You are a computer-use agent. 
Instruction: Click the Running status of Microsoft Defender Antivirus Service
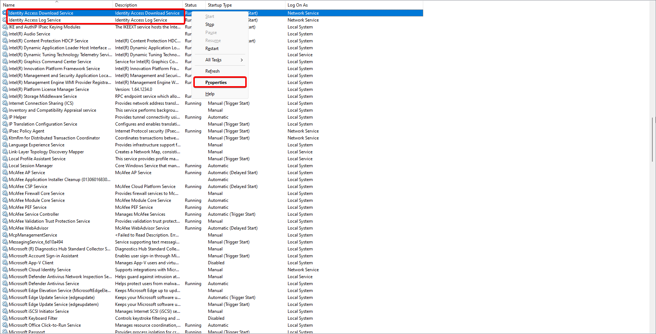tap(193, 284)
